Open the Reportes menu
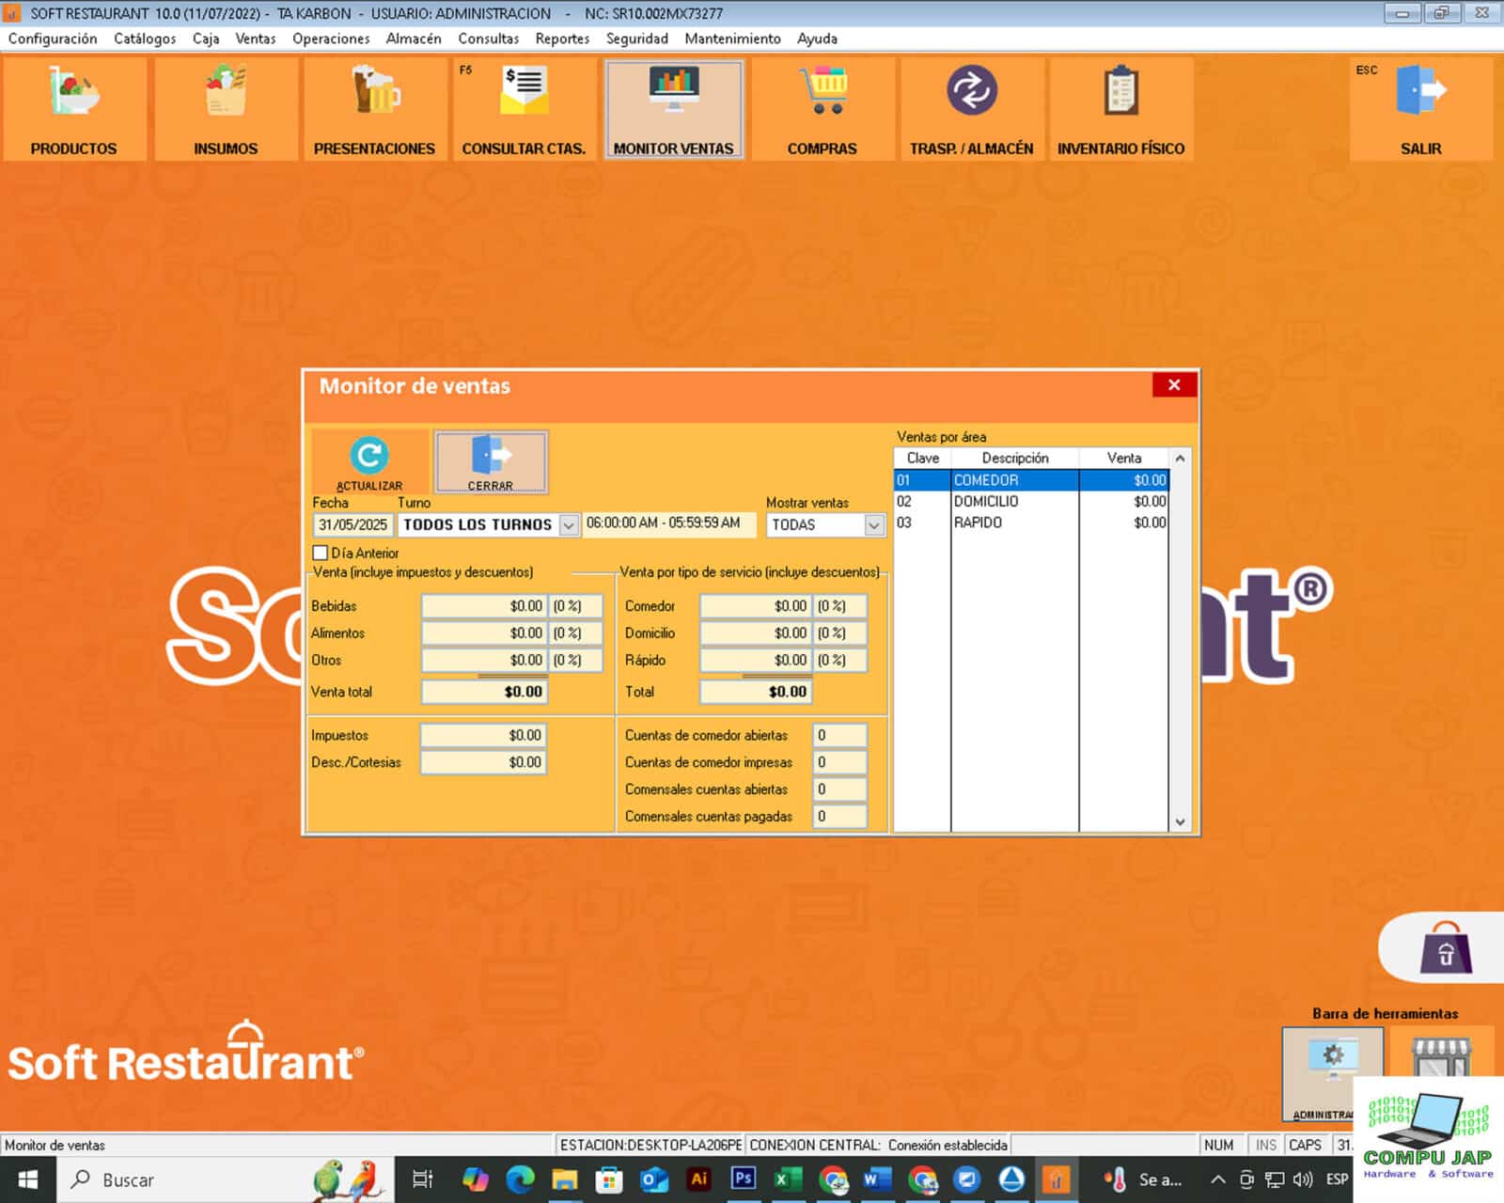1504x1203 pixels. (x=562, y=39)
